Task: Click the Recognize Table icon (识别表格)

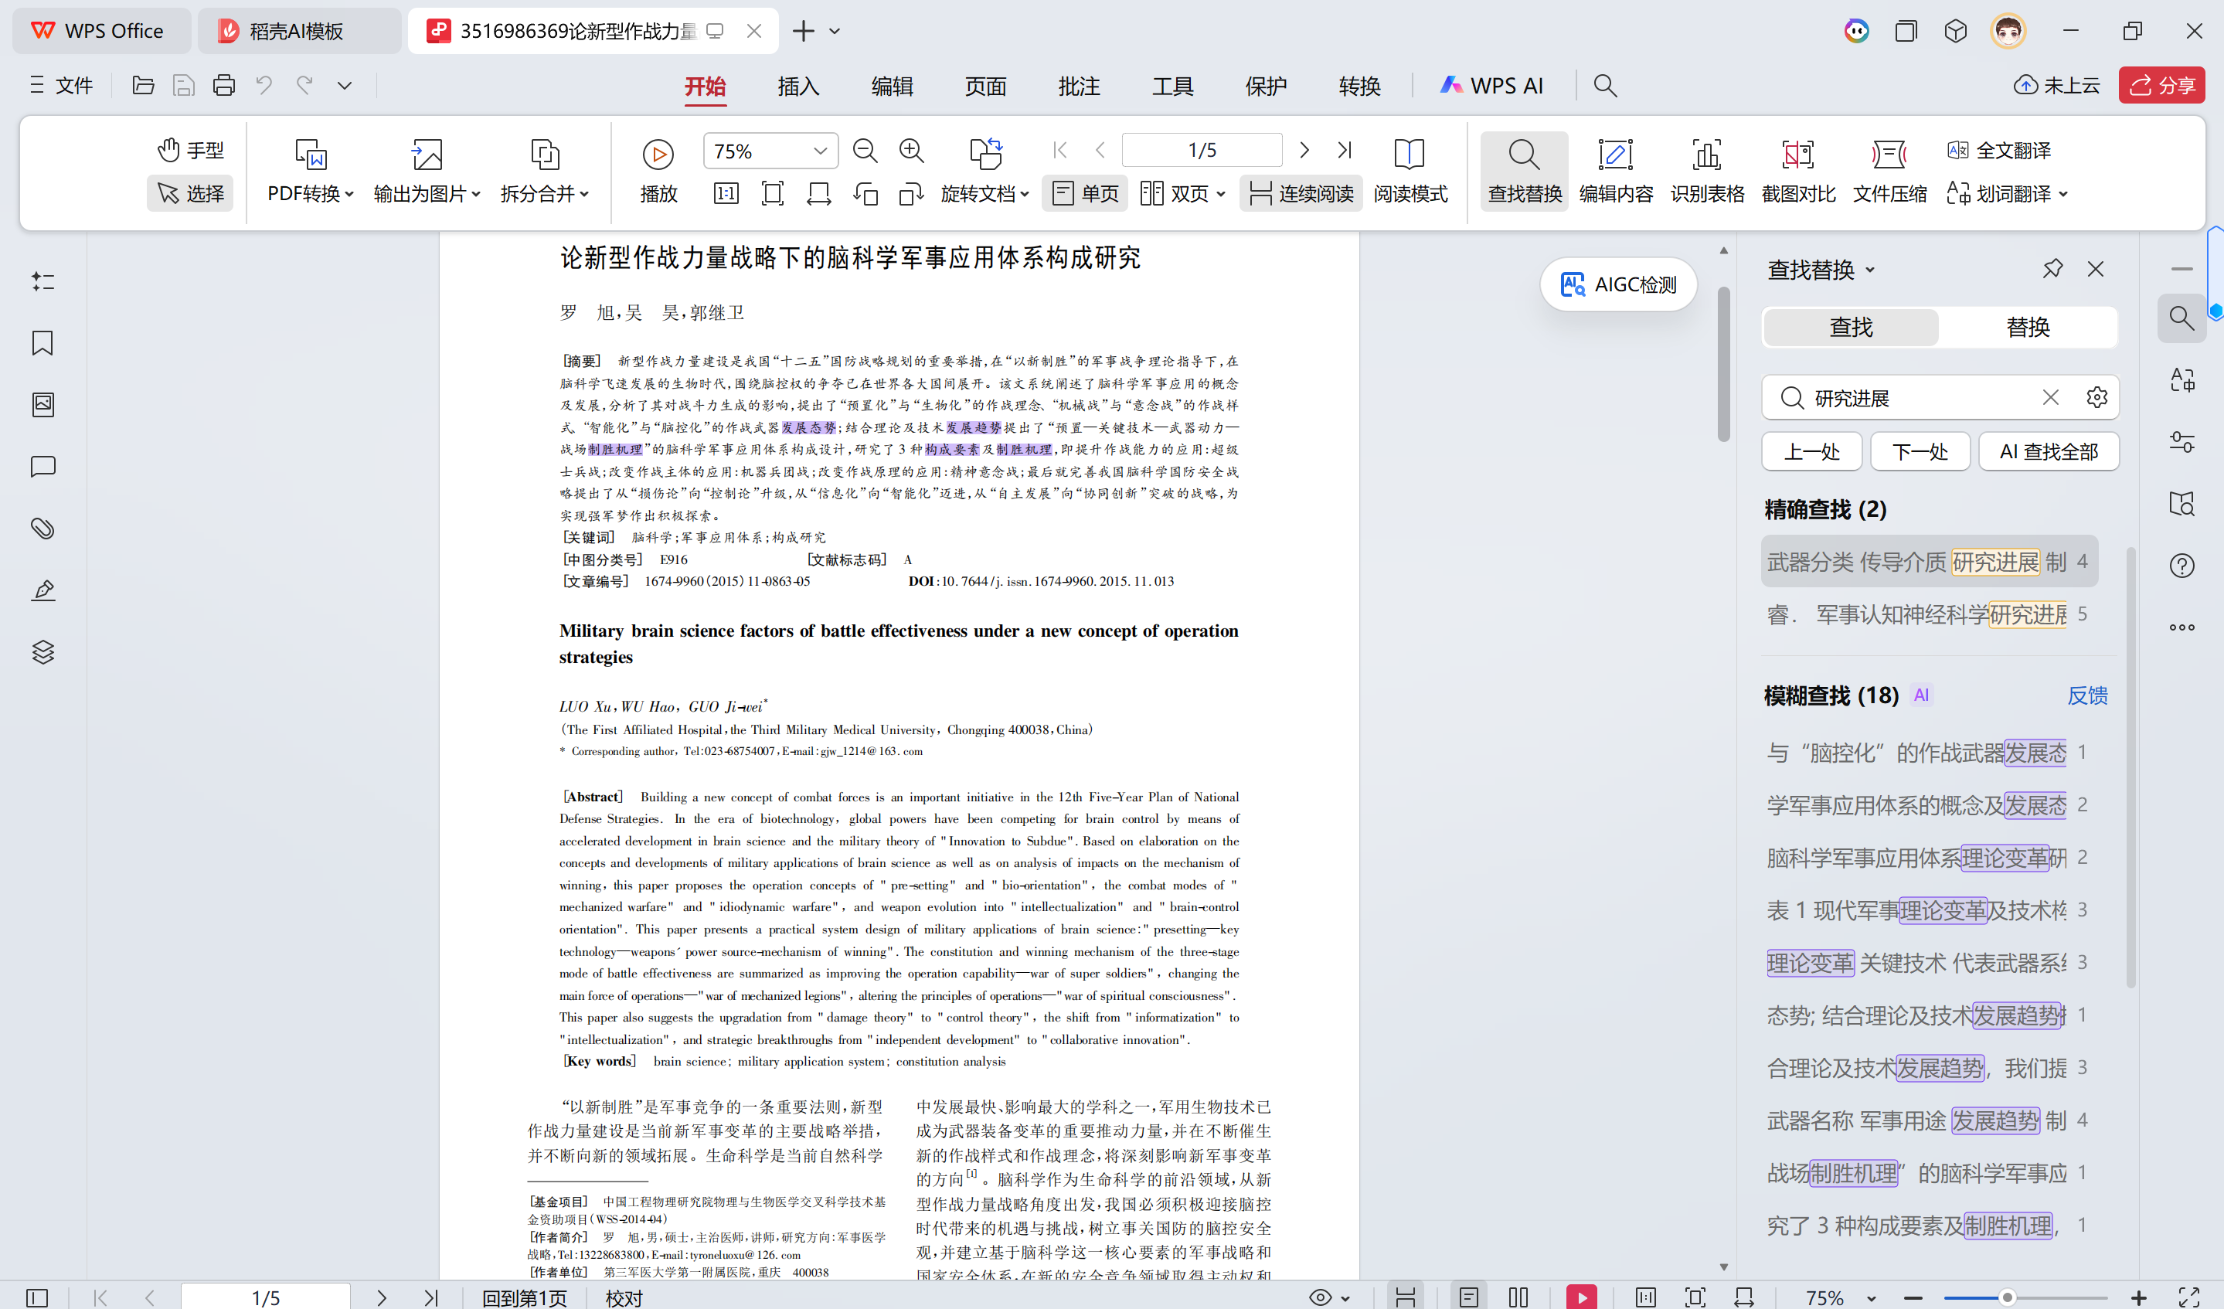Action: click(1707, 172)
